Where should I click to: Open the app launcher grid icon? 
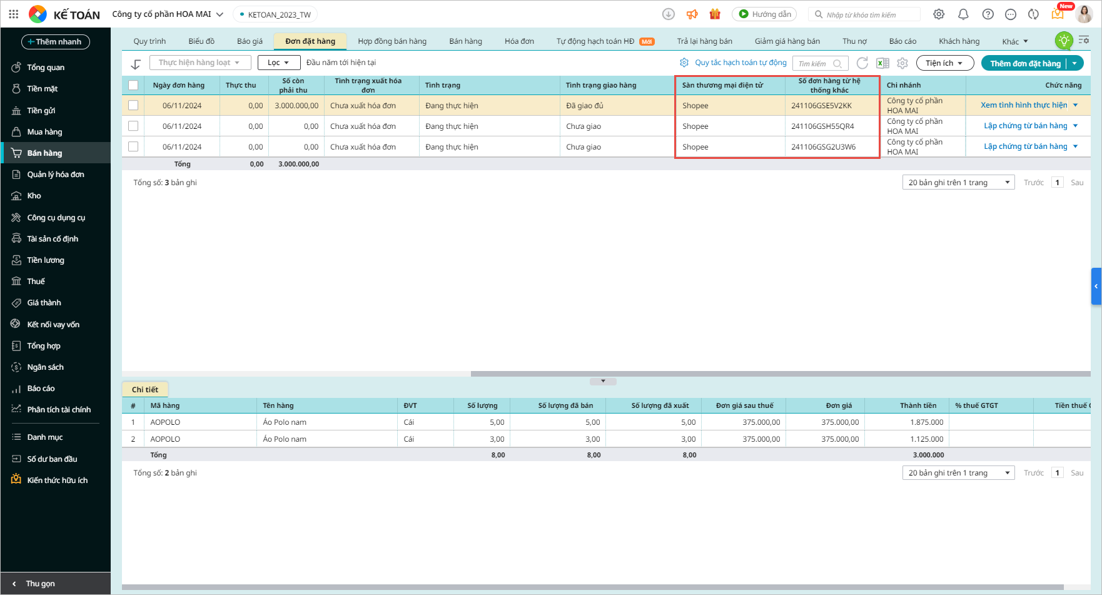(14, 14)
